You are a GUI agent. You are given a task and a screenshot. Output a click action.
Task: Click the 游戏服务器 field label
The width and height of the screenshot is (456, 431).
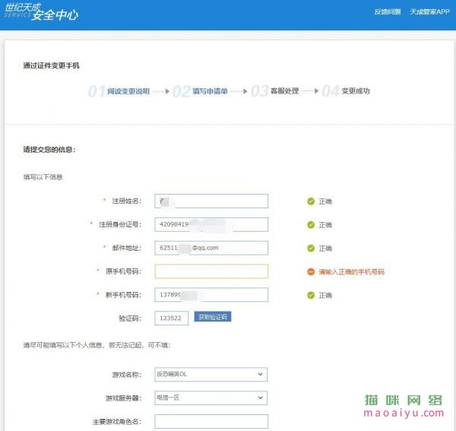pyautogui.click(x=123, y=398)
